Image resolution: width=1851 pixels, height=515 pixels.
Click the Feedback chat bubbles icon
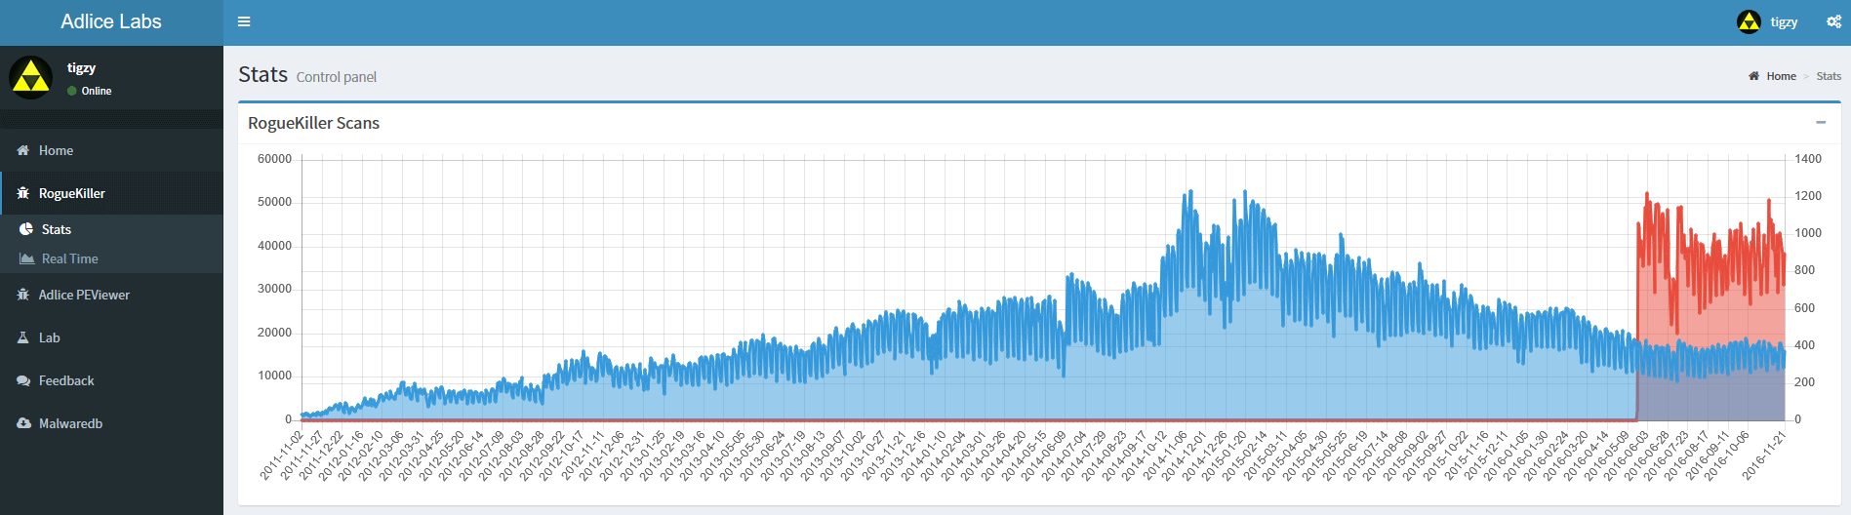click(x=23, y=380)
